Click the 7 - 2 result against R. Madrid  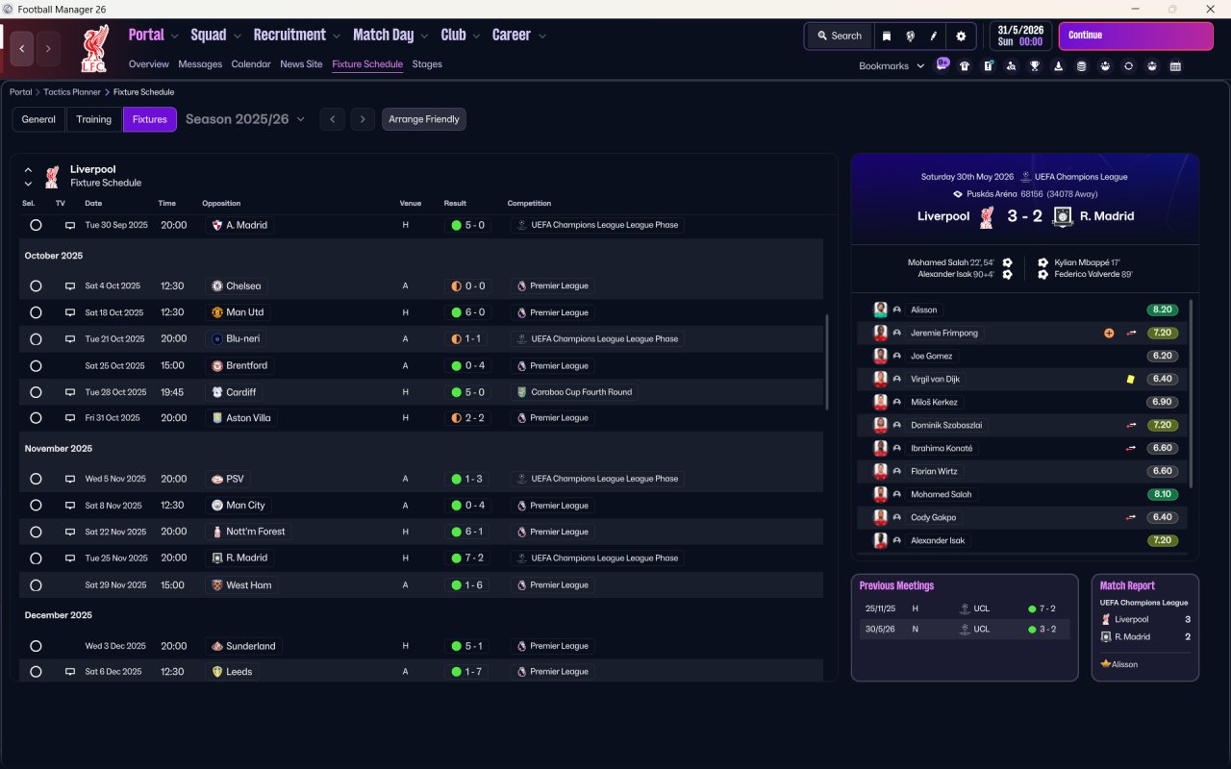click(x=468, y=558)
